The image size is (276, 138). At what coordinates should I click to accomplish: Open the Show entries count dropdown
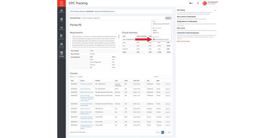(x=76, y=77)
